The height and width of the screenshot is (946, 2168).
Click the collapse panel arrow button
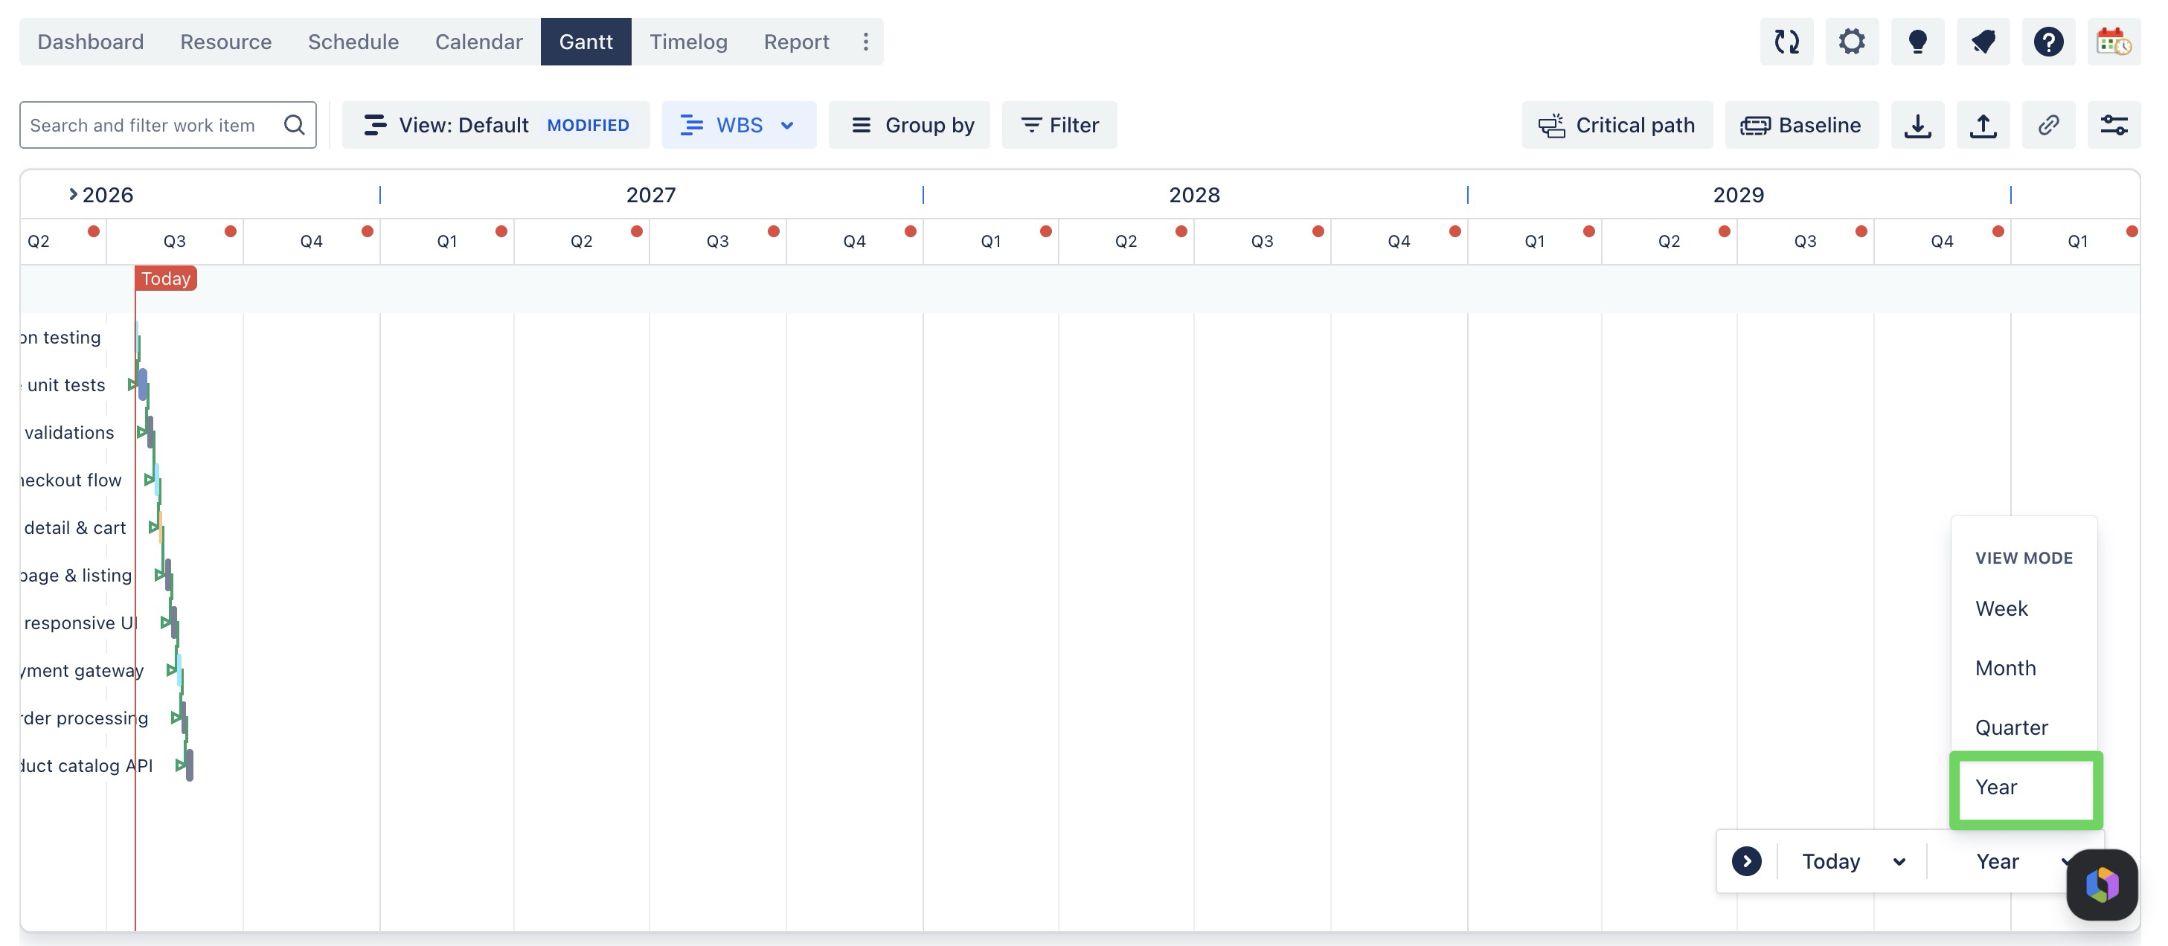click(1746, 861)
